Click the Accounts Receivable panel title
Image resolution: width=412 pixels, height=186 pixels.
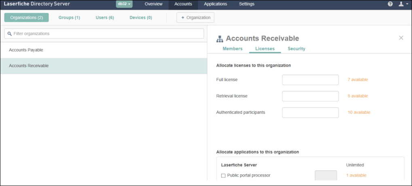coord(262,38)
